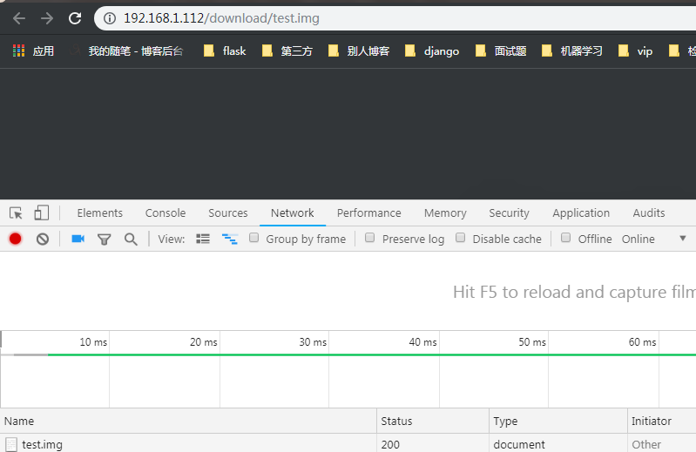Viewport: 696px width, 452px height.
Task: Reload the current page
Action: coord(75,18)
